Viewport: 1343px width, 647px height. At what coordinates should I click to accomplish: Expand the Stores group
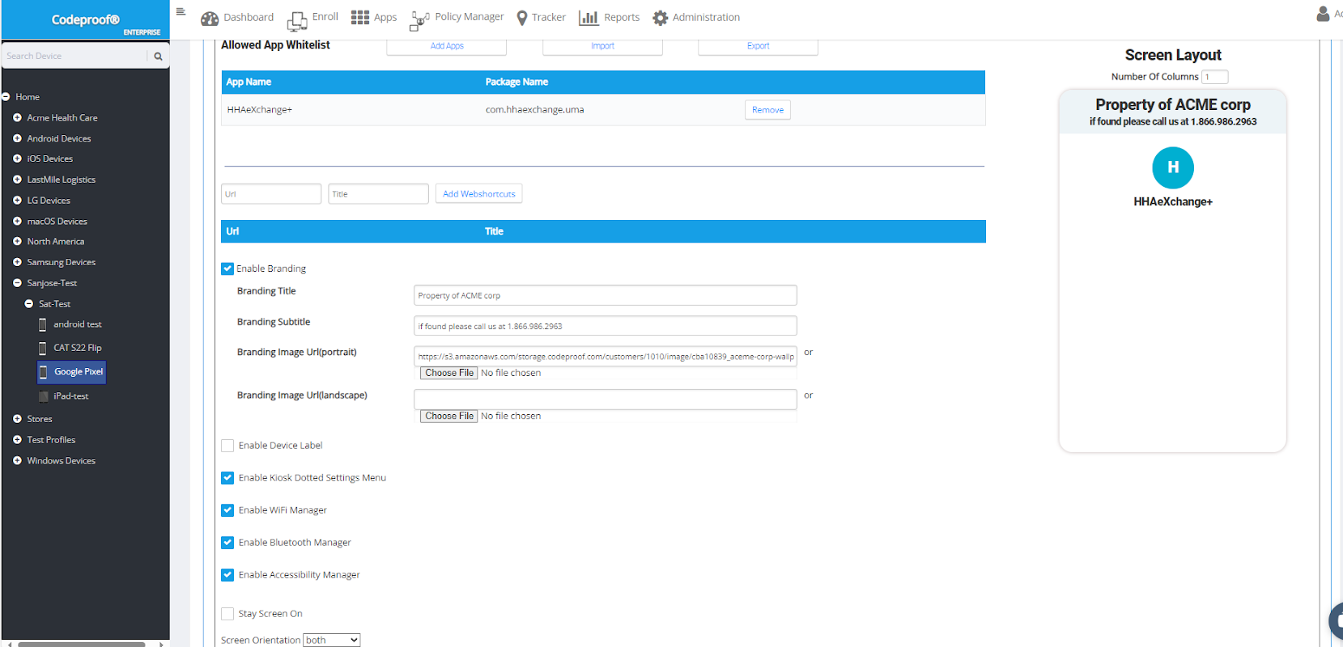17,419
